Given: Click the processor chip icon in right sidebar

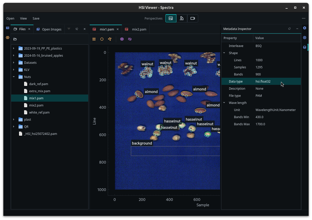Looking at the screenshot, I should tap(305, 38).
